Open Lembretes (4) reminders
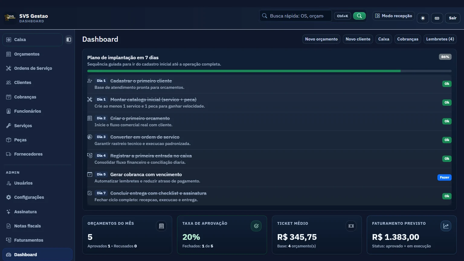The height and width of the screenshot is (261, 464). click(x=440, y=39)
